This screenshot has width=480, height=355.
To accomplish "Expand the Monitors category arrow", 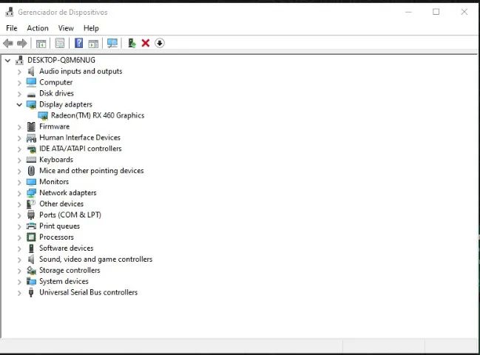I will [19, 183].
